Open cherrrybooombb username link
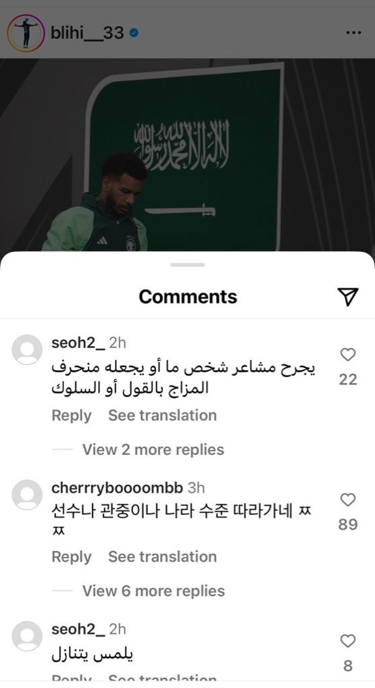Screen dimensions: 375x688 point(117,487)
